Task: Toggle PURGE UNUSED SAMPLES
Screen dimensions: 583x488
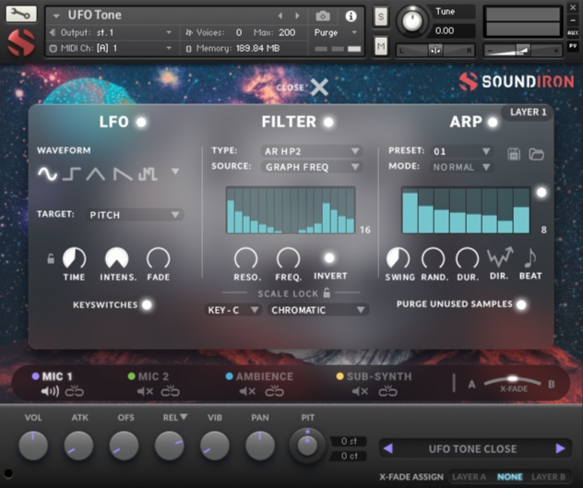Action: [x=521, y=304]
